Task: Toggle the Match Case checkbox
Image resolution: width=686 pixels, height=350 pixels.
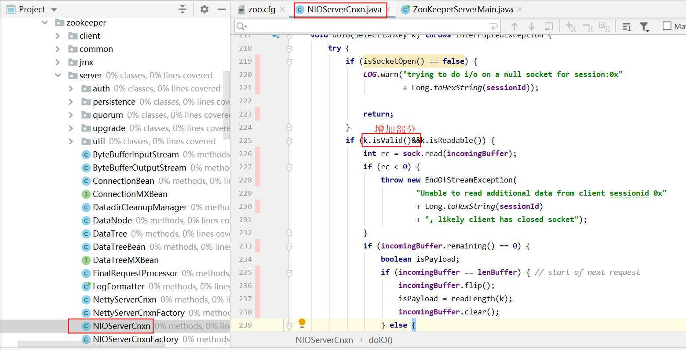Action: (x=667, y=26)
